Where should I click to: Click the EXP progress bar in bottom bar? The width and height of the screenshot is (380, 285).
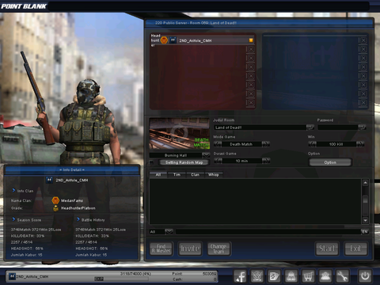point(121,279)
